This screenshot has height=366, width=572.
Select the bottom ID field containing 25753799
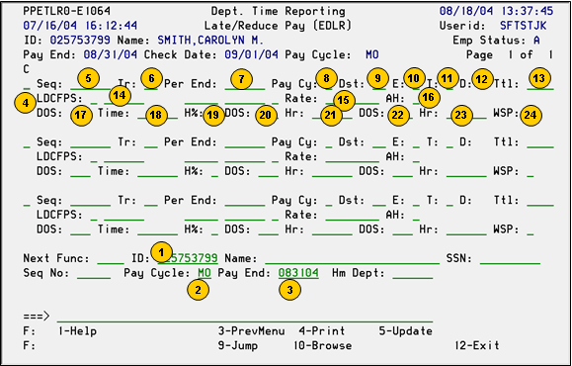click(188, 258)
